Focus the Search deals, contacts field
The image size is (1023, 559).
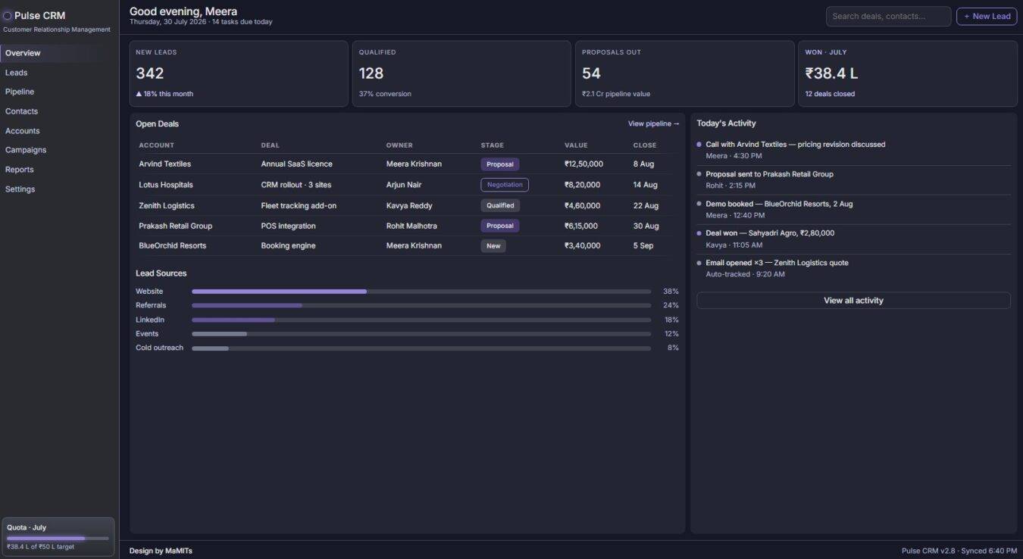tap(888, 16)
